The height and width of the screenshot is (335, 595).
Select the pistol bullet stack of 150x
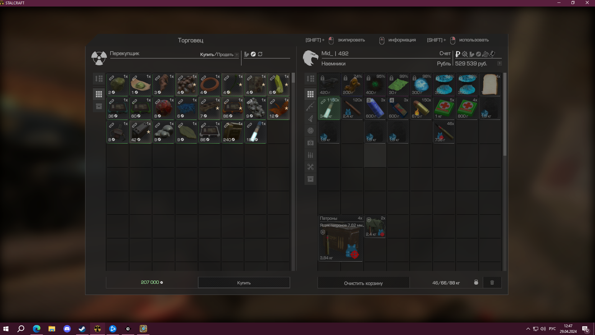[x=421, y=108]
